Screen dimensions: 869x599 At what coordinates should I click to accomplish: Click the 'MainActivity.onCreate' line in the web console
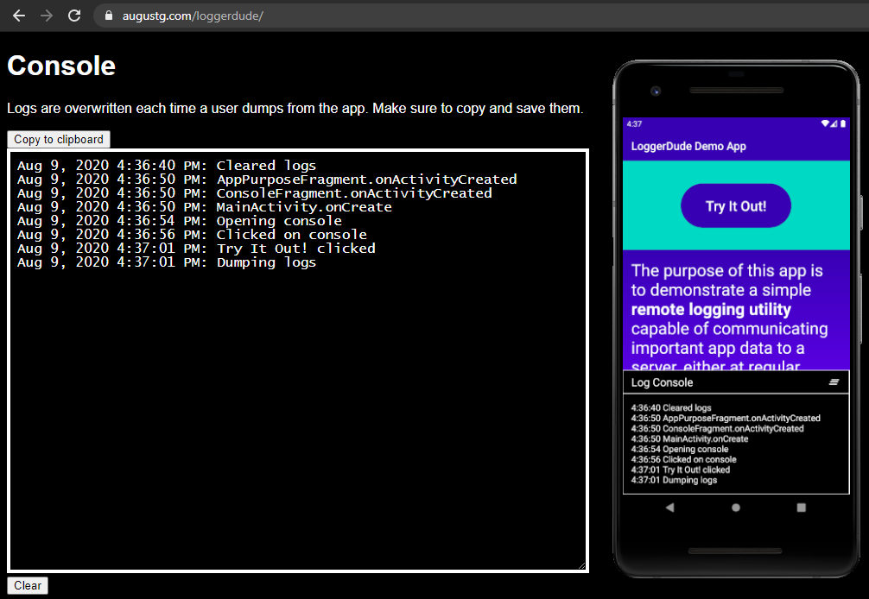tap(205, 207)
